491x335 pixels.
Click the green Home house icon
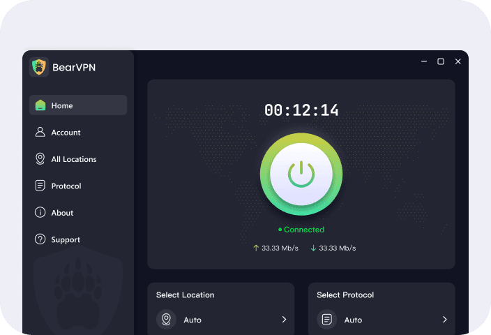[x=40, y=105]
